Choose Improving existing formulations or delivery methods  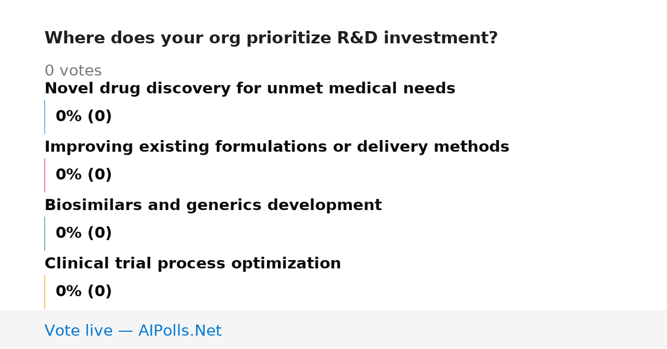[x=277, y=147]
